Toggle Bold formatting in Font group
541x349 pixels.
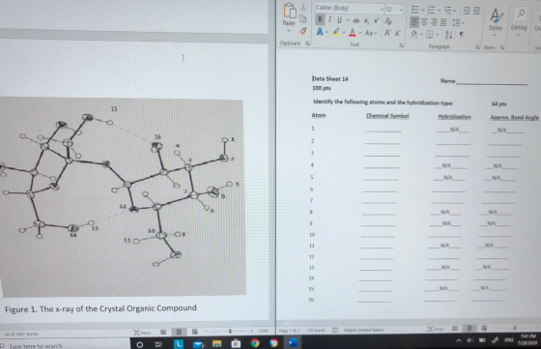pos(320,19)
